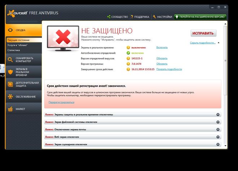Click the НЕ ЗАЩИЩЕНО status heading
This screenshot has height=171, width=238.
point(107,31)
